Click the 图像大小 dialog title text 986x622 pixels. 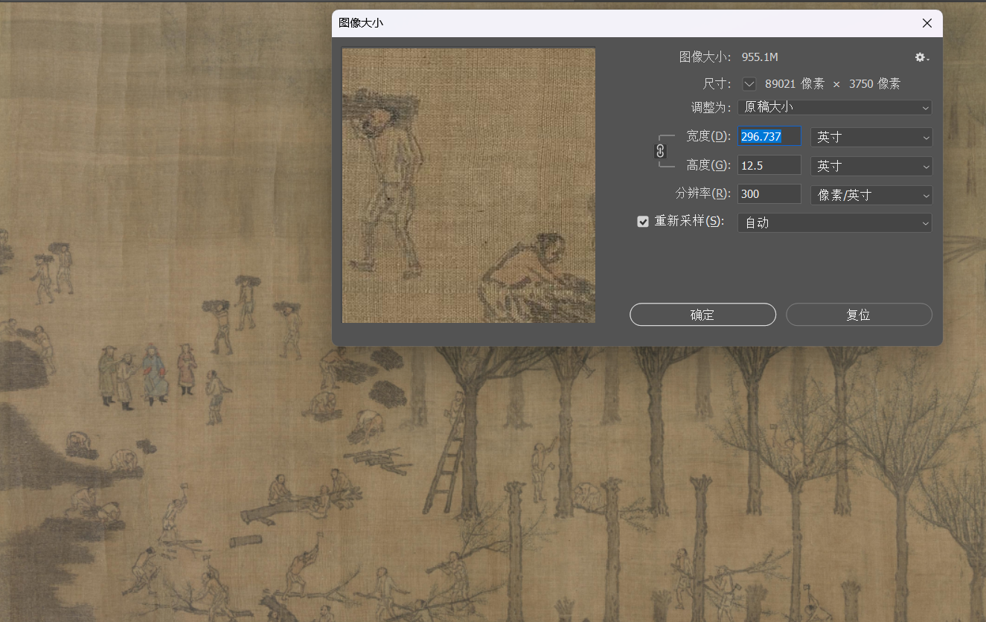tap(361, 23)
